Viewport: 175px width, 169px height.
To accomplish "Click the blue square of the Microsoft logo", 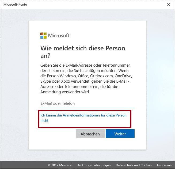I will coord(42,37).
